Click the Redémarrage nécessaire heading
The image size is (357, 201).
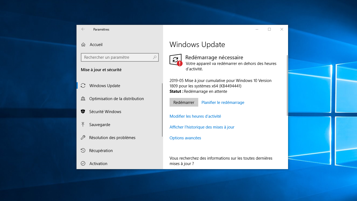214,57
